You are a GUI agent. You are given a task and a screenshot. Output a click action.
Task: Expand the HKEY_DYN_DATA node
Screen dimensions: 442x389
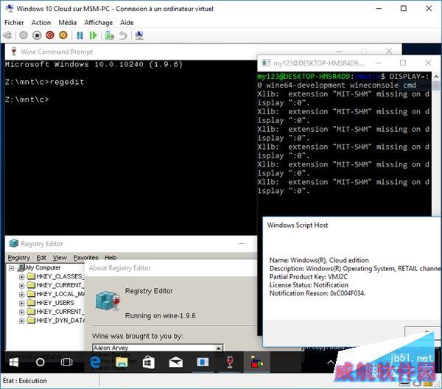point(21,320)
